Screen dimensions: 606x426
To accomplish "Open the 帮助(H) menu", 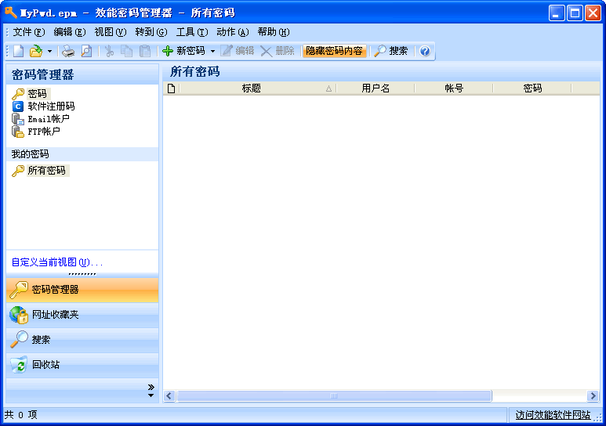I will point(274,32).
